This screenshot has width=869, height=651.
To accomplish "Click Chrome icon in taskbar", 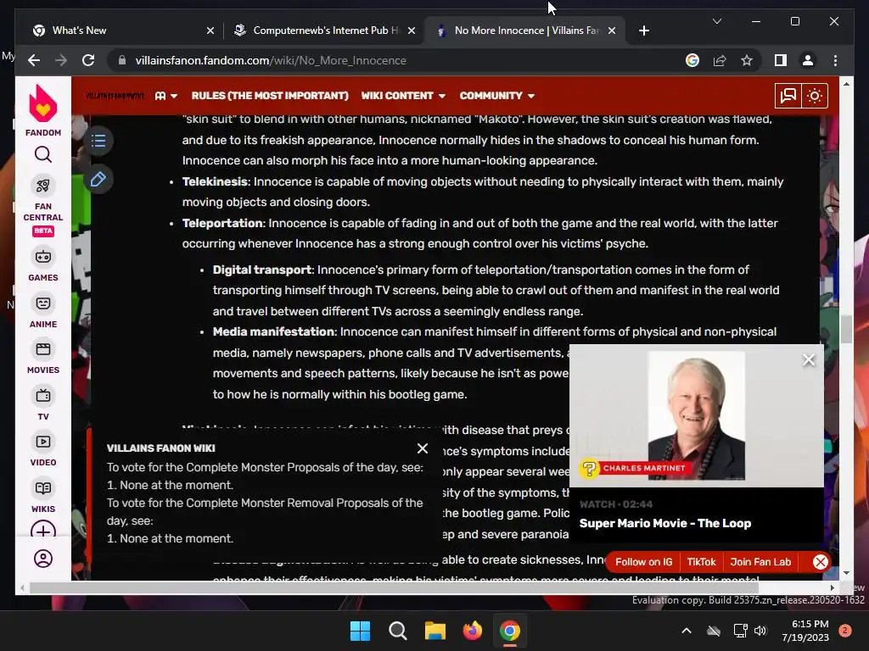I will (510, 631).
